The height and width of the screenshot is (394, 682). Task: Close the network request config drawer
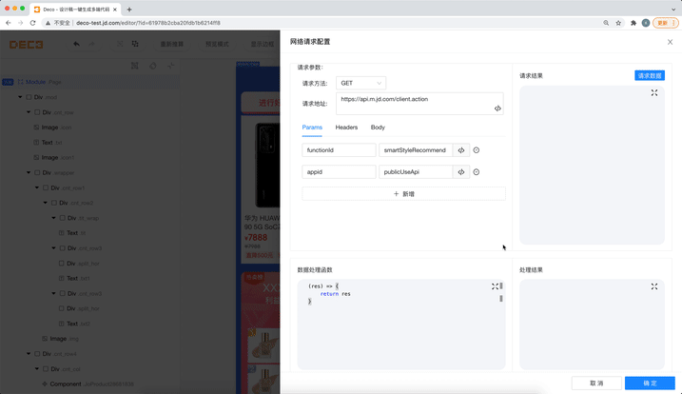(x=670, y=42)
